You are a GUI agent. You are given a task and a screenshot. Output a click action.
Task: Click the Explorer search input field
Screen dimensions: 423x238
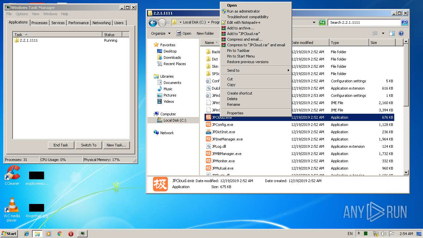pos(365,22)
